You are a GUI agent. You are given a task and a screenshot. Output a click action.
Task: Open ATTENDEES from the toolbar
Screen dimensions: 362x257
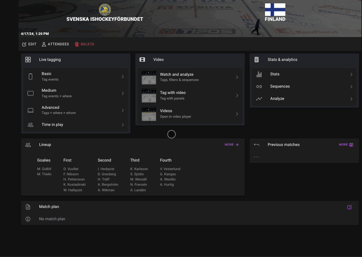55,44
